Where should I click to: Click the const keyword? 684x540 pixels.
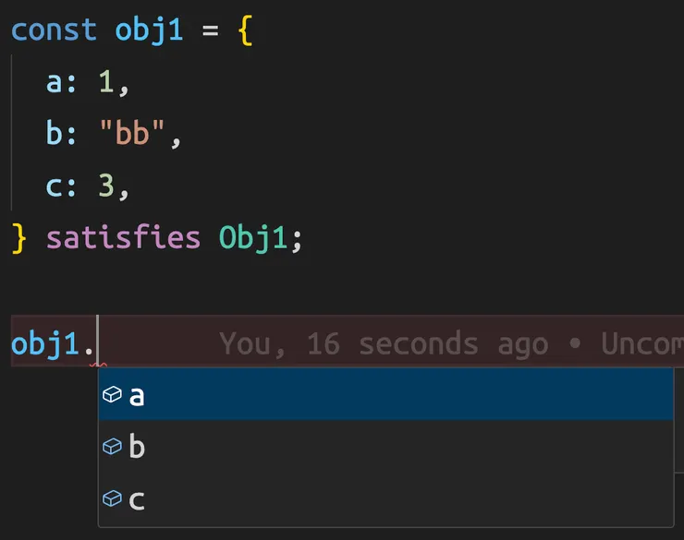[53, 29]
